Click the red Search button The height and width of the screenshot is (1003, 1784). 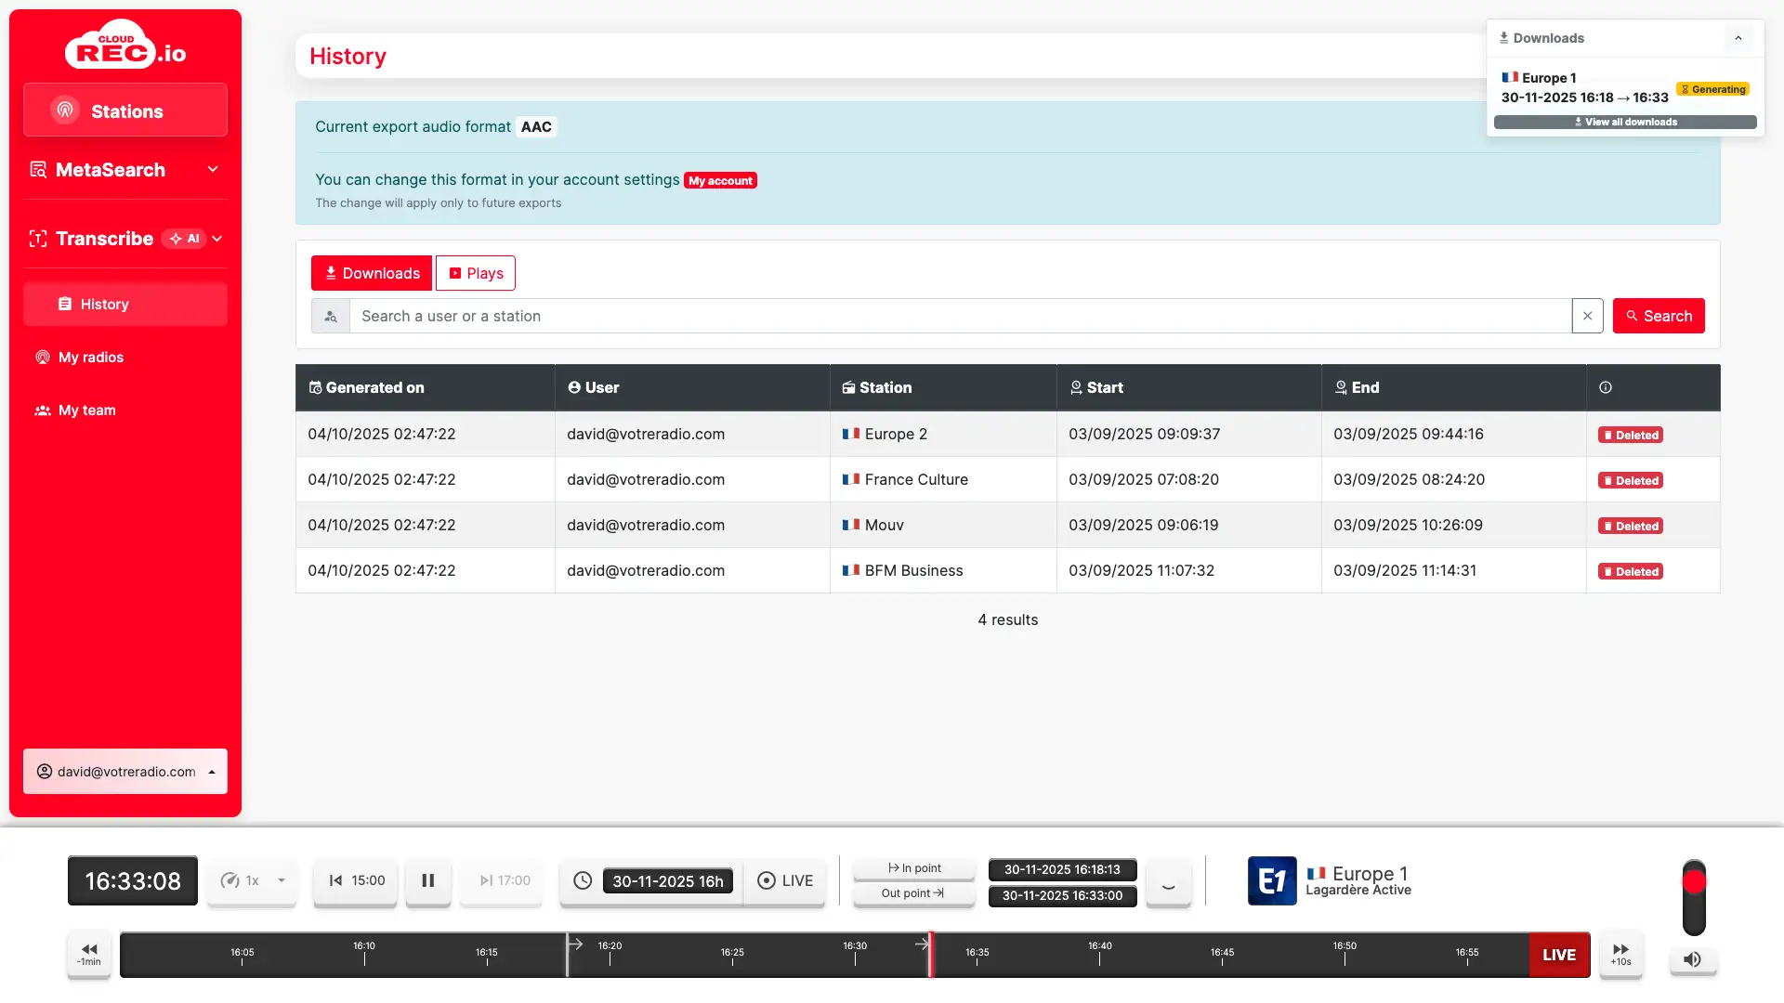pos(1659,316)
